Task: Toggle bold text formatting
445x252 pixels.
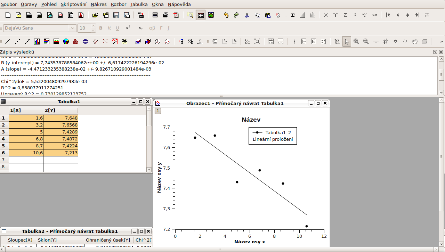Action: [x=101, y=28]
